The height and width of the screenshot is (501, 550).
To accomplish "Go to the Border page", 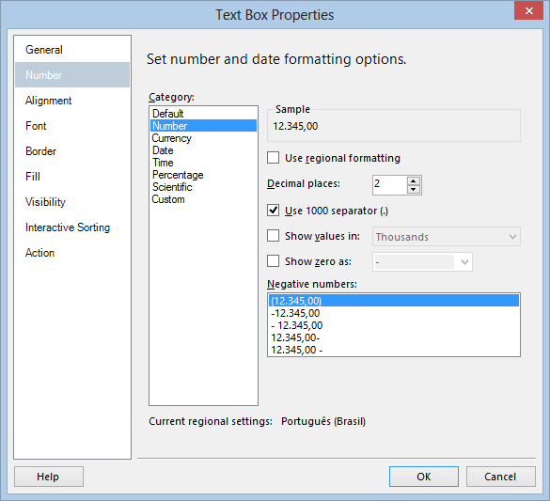I will point(71,151).
